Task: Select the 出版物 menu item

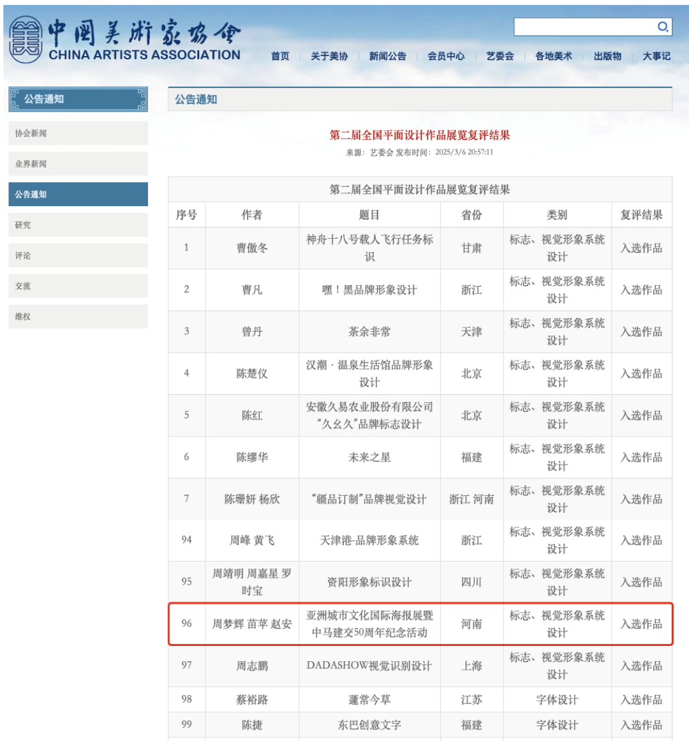Action: coord(607,56)
